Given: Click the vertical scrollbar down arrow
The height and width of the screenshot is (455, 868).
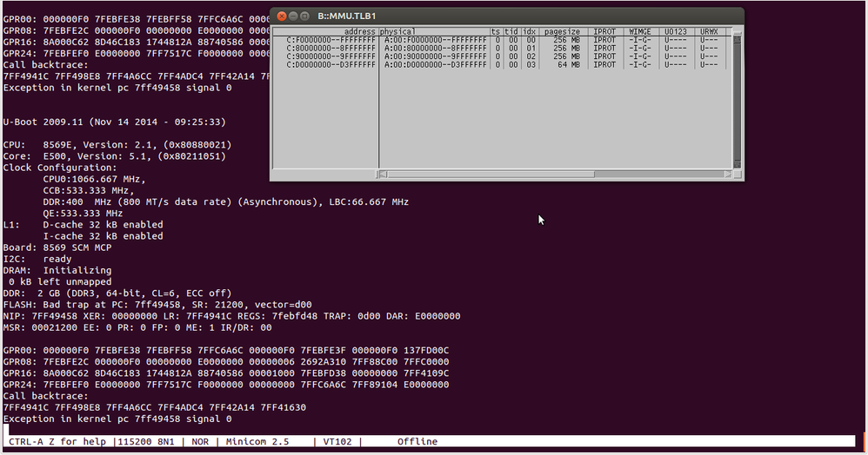Looking at the screenshot, I should click(738, 164).
